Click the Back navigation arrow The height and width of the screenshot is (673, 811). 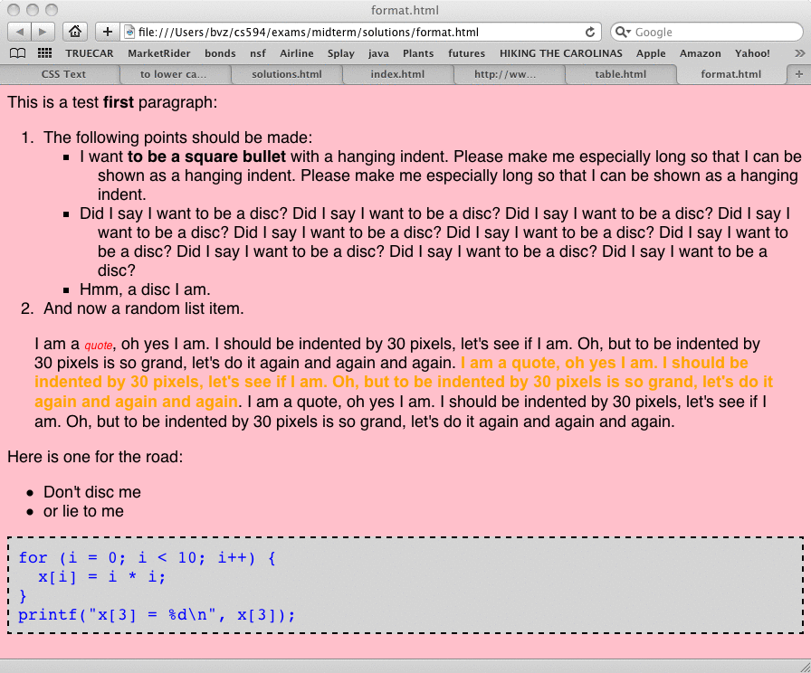[x=20, y=32]
